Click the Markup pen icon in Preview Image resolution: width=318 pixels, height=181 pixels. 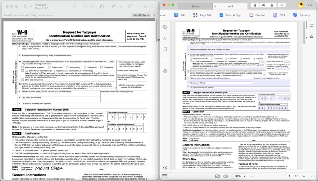(113, 6)
